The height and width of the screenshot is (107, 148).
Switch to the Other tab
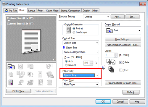pos(95,11)
